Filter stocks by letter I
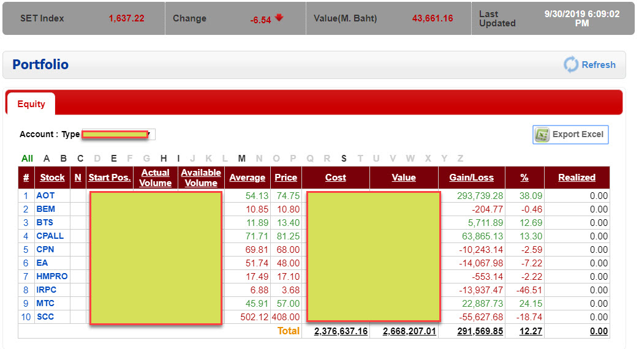The height and width of the screenshot is (349, 639). click(x=178, y=159)
